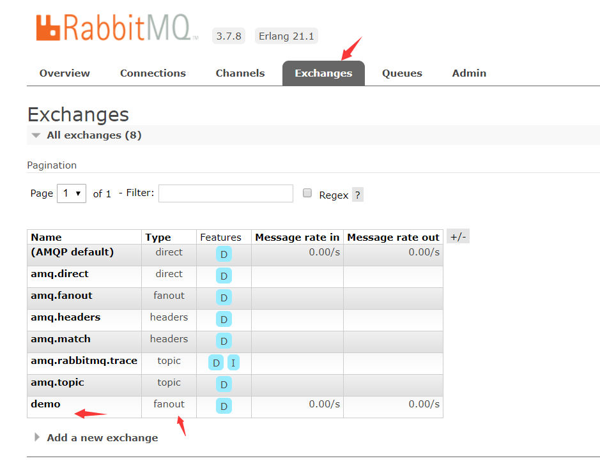Viewport: 600px width, 461px height.
Task: Open the amq.direct exchange
Action: point(59,274)
